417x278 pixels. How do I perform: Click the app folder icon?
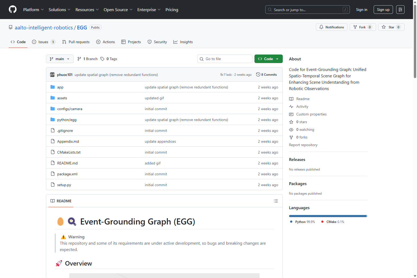click(x=53, y=87)
